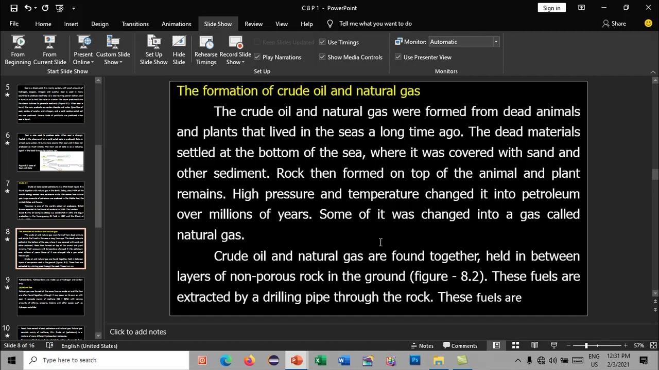Switch to the Insert tab
The height and width of the screenshot is (370, 659).
(x=71, y=24)
